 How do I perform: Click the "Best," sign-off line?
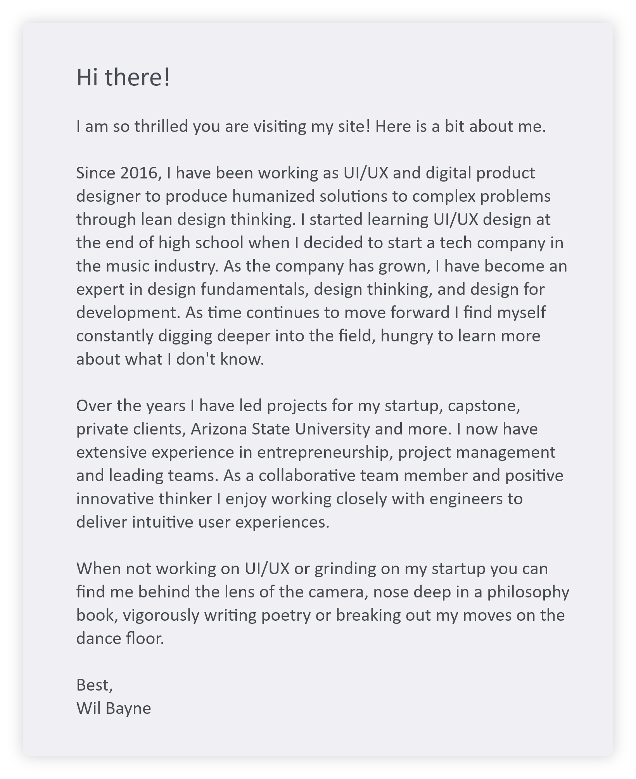94,685
